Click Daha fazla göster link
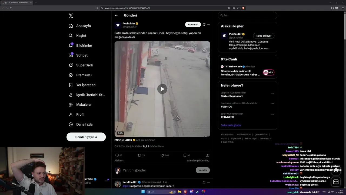The width and height of the screenshot is (346, 195). click(x=231, y=125)
